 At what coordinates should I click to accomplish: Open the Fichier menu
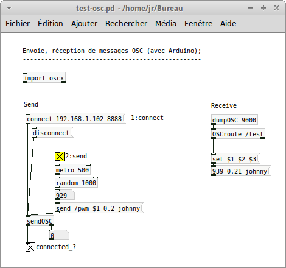coord(18,24)
